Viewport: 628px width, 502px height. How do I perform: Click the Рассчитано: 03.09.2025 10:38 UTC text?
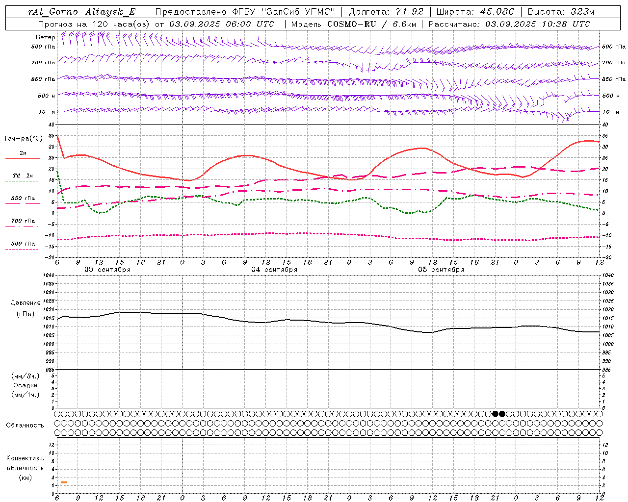[x=509, y=24]
